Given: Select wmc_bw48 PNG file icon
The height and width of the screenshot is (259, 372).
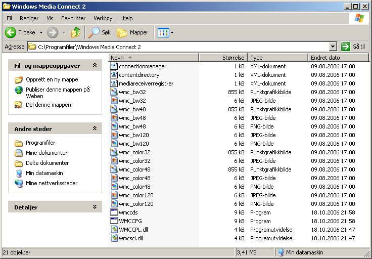Looking at the screenshot, I should coord(114,126).
